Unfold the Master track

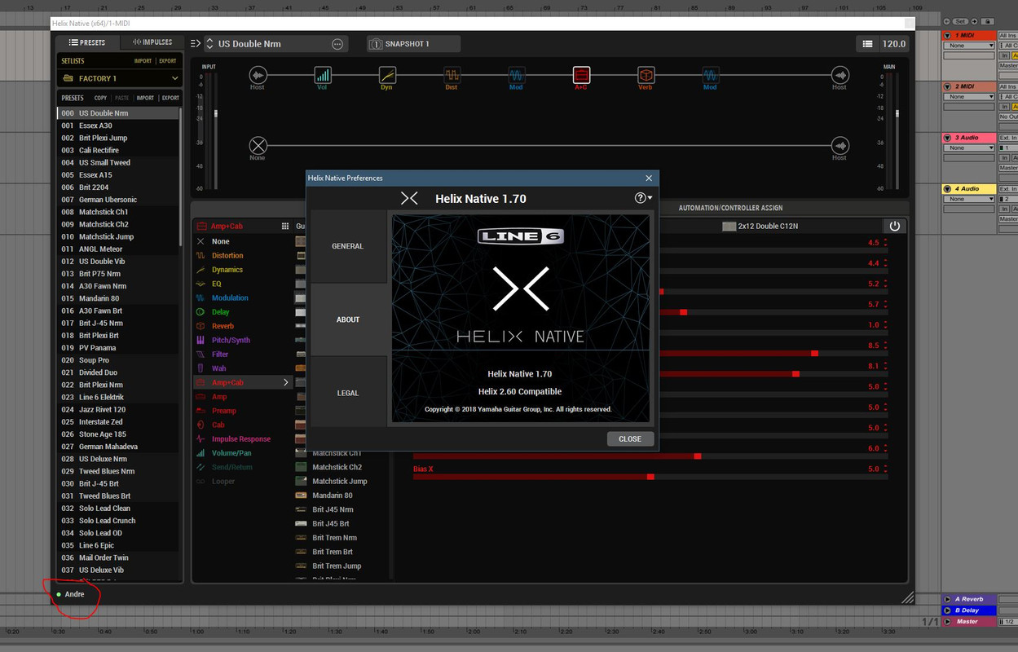[948, 621]
